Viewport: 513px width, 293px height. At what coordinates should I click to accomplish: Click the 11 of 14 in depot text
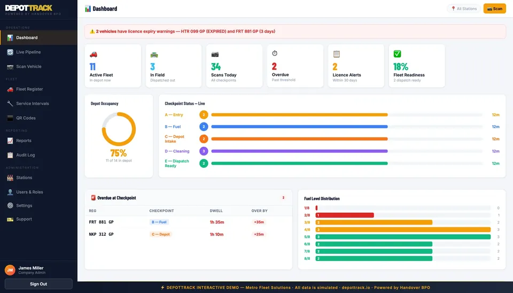tap(119, 161)
